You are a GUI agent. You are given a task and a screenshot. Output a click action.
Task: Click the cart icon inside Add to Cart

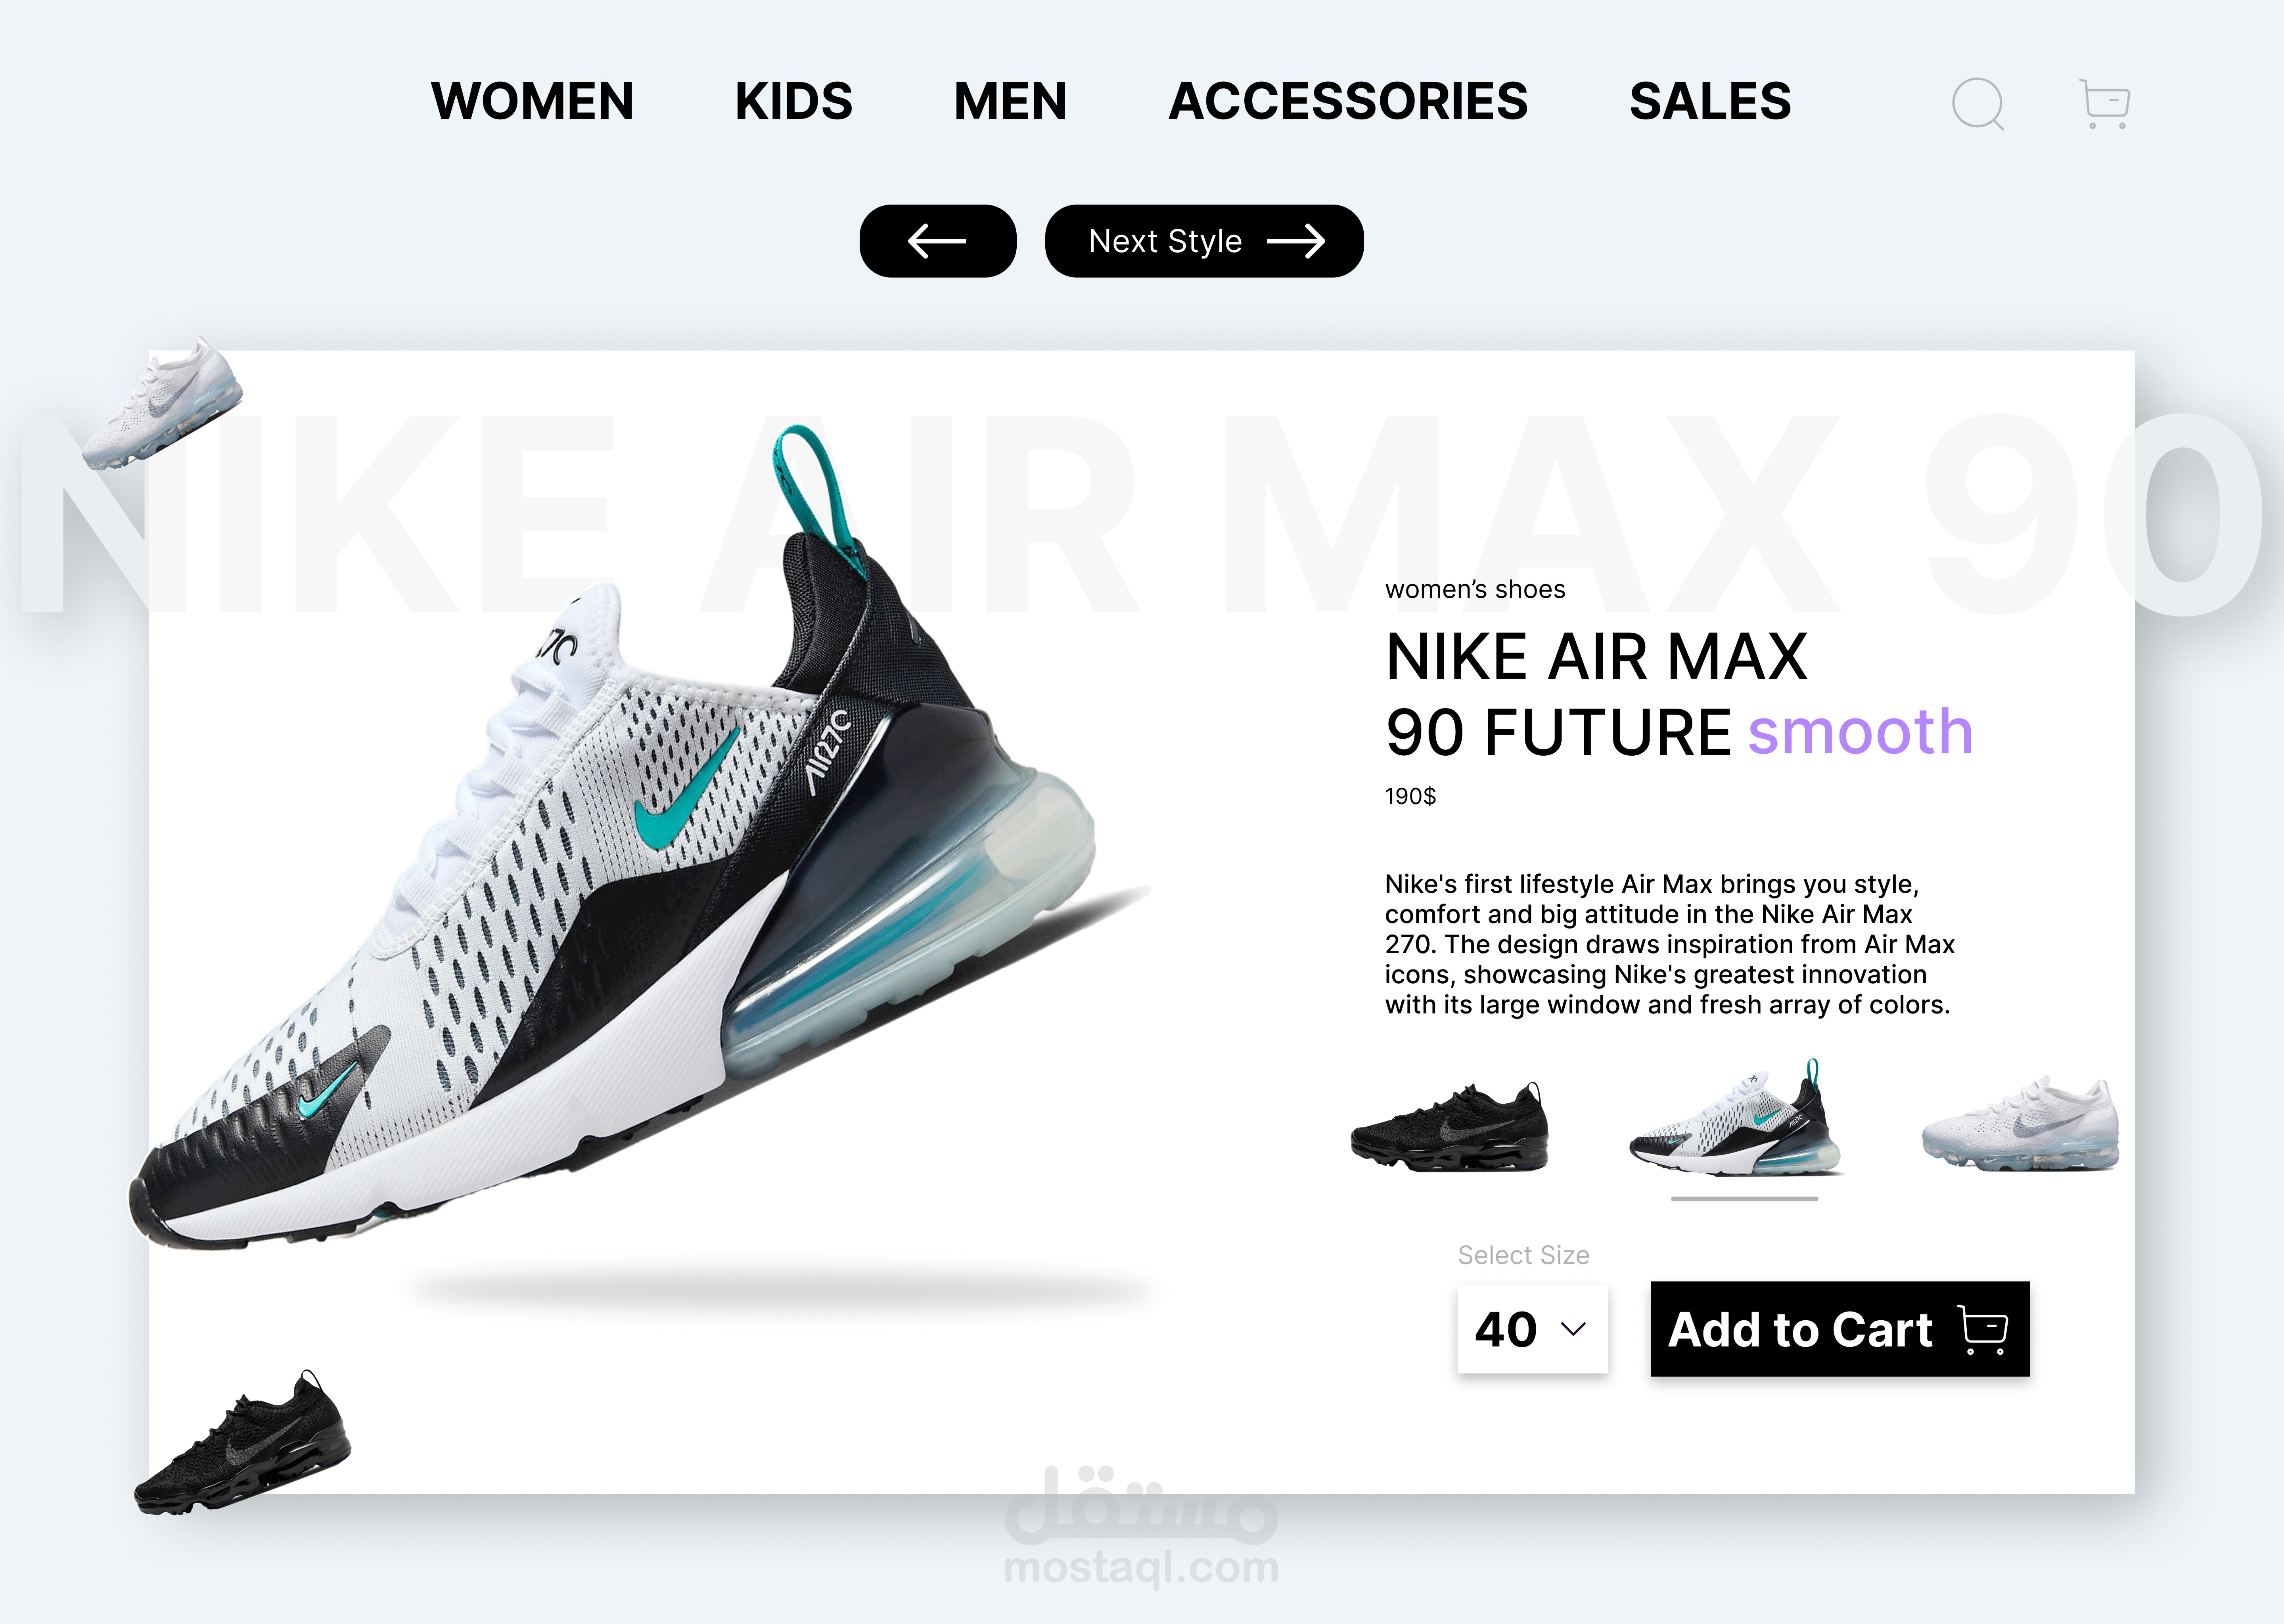1984,1330
